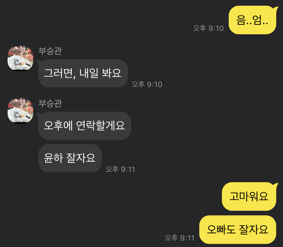
Task: Click sender name 부승관 above '오후에 연락할게요'
Action: click(50, 103)
